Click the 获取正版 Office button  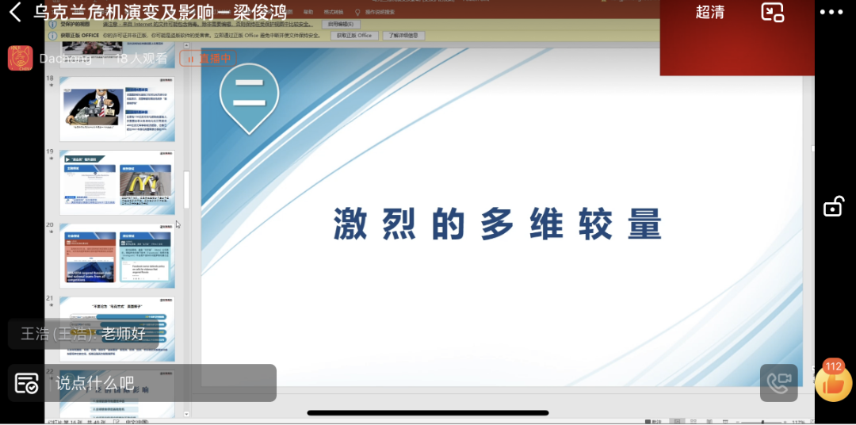(353, 36)
